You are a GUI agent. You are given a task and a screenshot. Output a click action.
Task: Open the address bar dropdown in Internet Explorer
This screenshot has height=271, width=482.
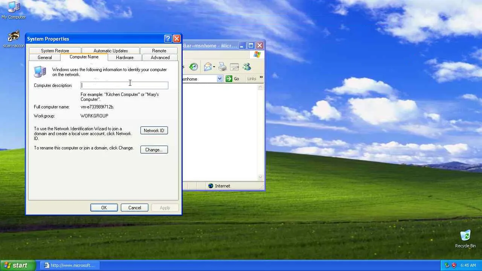pyautogui.click(x=220, y=79)
